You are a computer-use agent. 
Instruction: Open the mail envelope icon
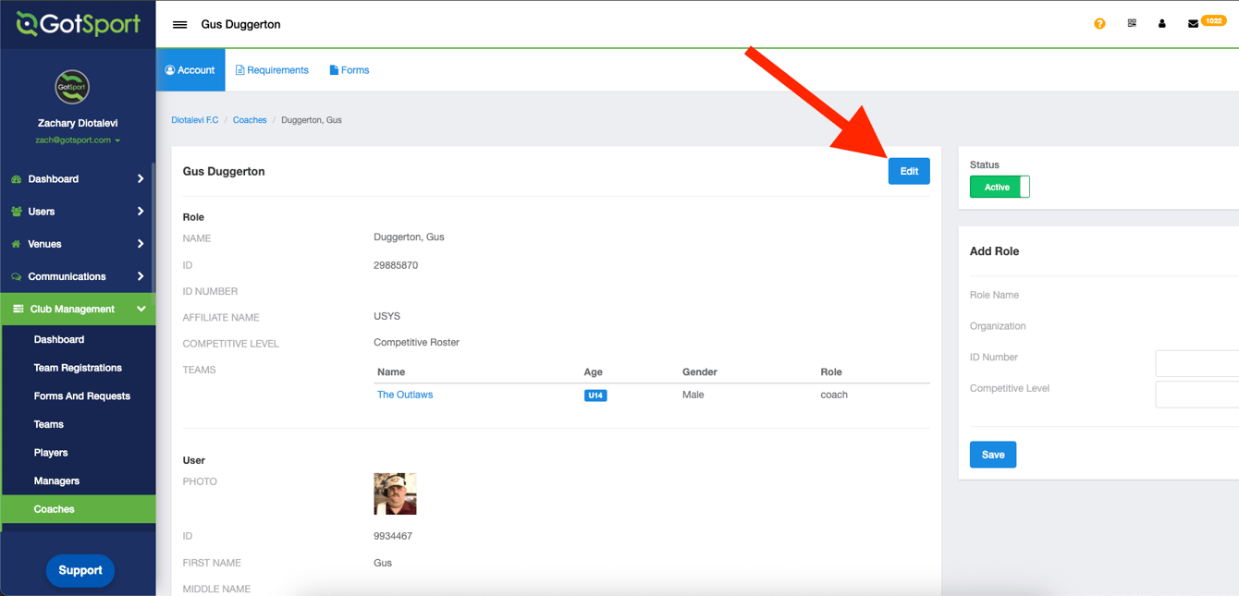coord(1193,24)
